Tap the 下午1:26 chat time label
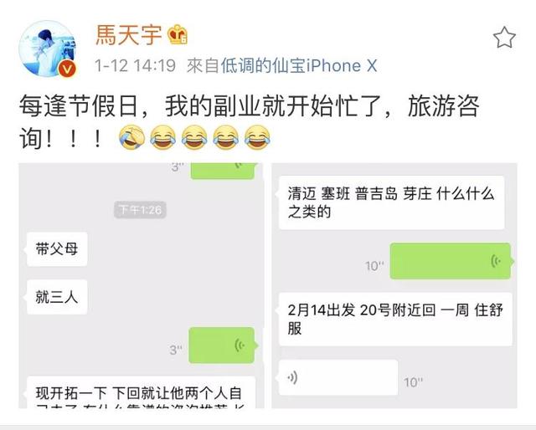This screenshot has height=430, width=536. [140, 210]
